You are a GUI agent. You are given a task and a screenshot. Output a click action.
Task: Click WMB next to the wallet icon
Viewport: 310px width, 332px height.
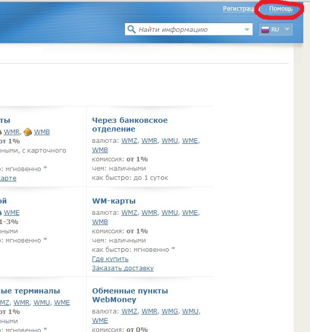point(42,132)
